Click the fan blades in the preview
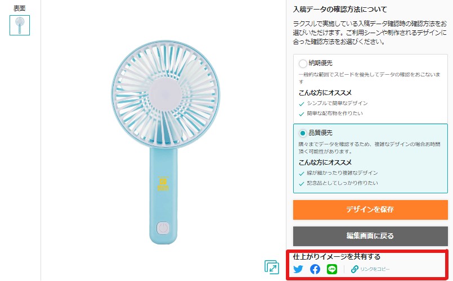The width and height of the screenshot is (453, 281). 165,94
